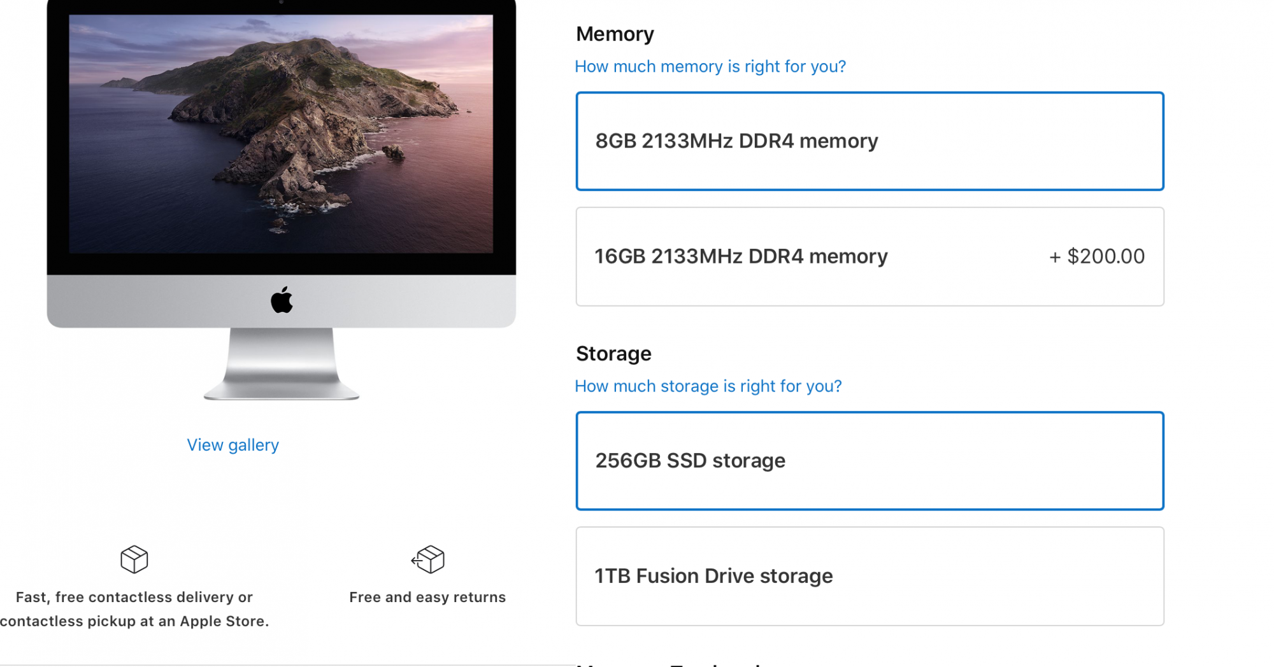Click the 'Fast, free contactless delivery' text
This screenshot has width=1274, height=667.
point(134,597)
